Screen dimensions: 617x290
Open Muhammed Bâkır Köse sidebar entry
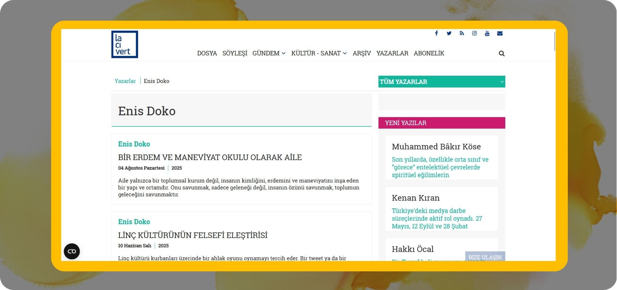tap(436, 147)
